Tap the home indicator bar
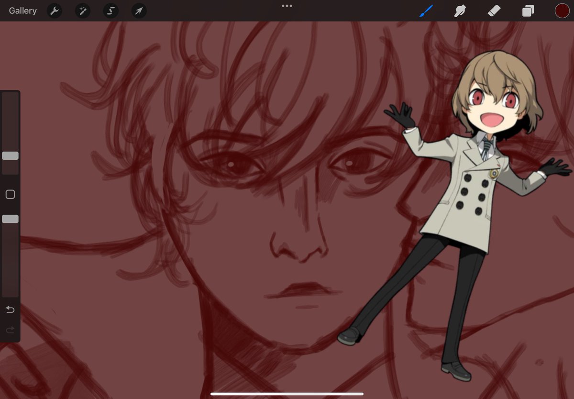This screenshot has width=574, height=399. [287, 394]
